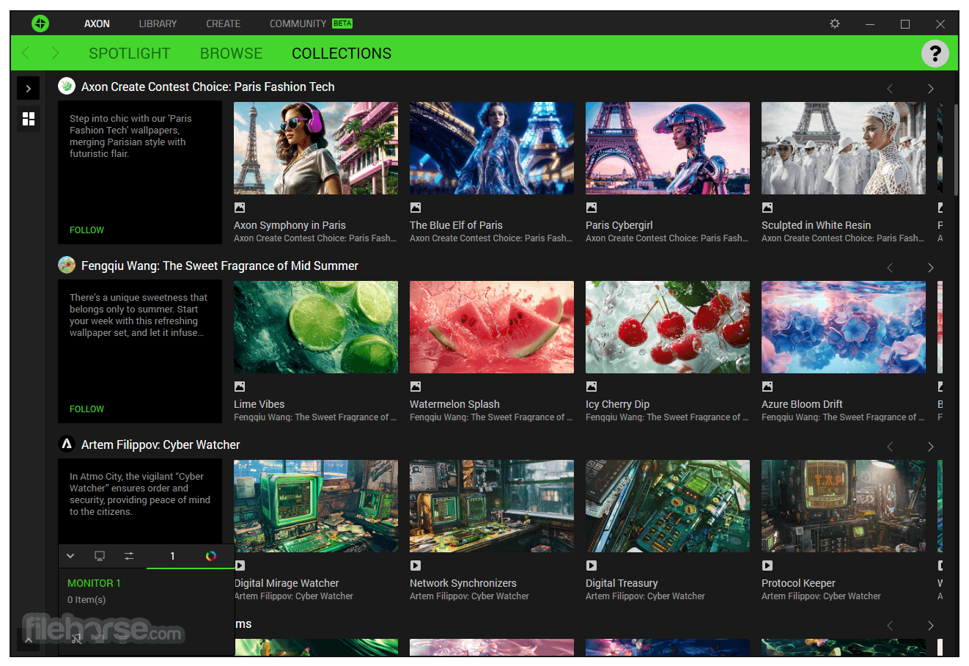Screen dimensions: 969x666
Task: Click the image type icon under Icy Cherry Dip
Action: coord(592,387)
